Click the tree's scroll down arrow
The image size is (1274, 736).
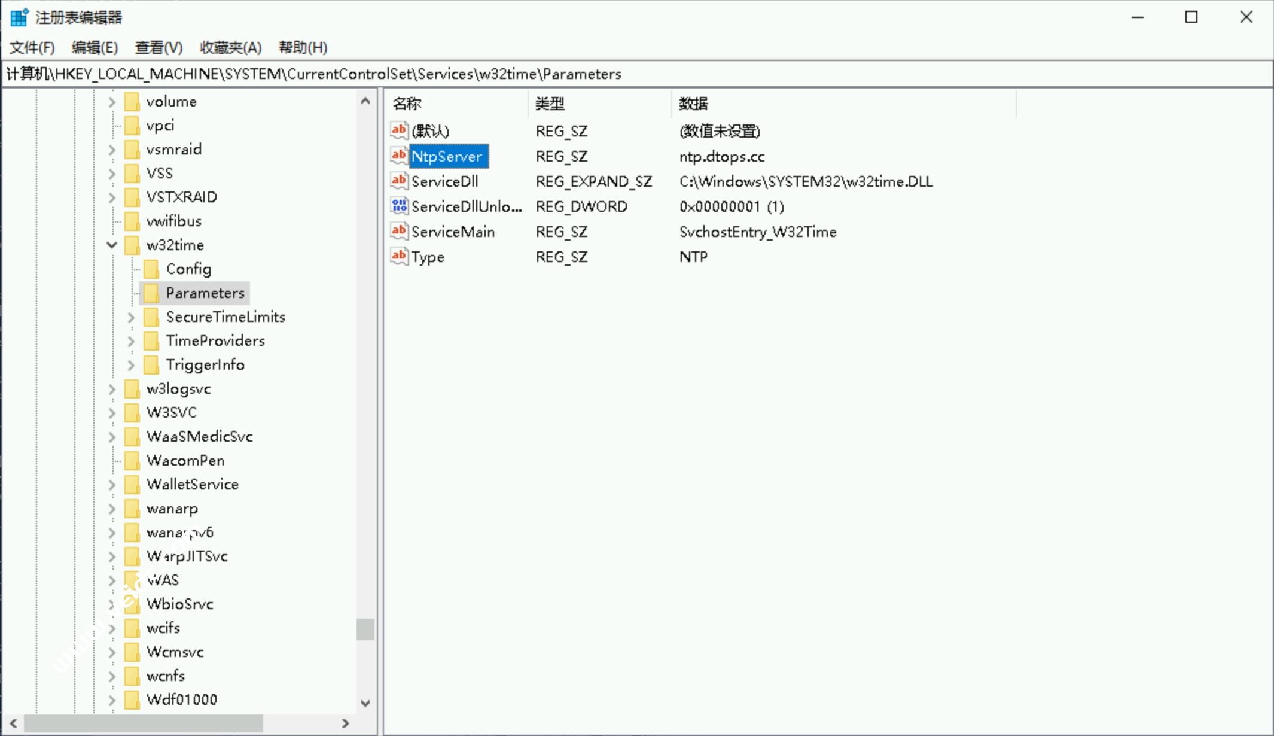[365, 703]
